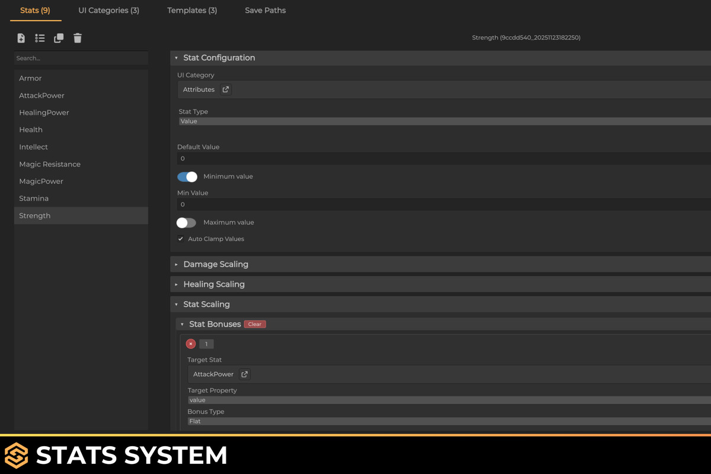Duplicate the selected stat with the copy icon
Image resolution: width=711 pixels, height=474 pixels.
click(x=59, y=37)
